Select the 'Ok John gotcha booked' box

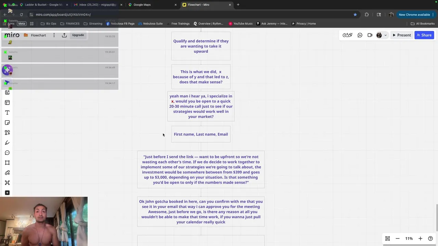pyautogui.click(x=201, y=211)
